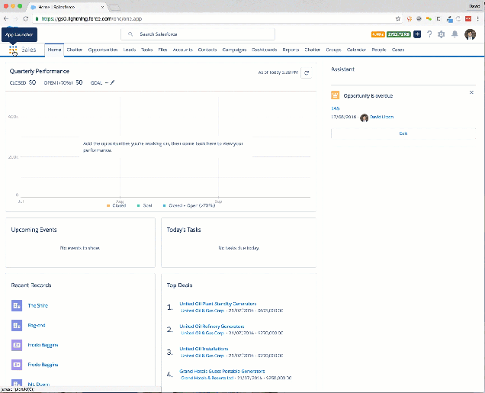Open the notifications bell
Viewport: 485px width, 393px height.
(x=454, y=34)
